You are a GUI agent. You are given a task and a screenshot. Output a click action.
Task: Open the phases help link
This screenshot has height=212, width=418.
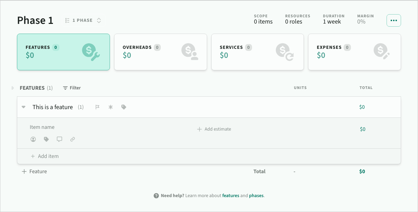click(256, 196)
